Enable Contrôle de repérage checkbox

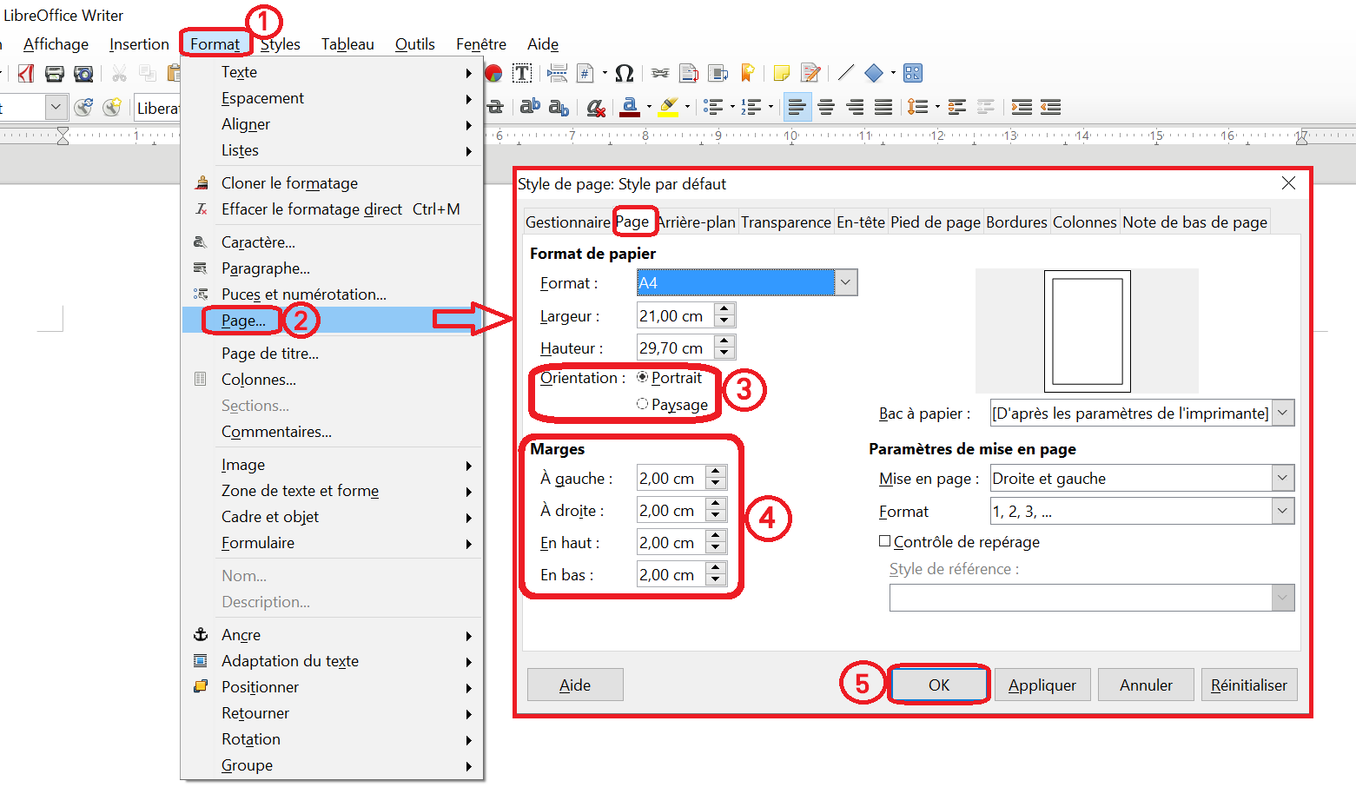point(884,541)
